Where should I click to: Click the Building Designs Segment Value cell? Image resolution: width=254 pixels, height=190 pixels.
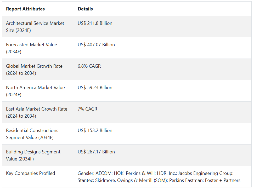click(x=33, y=155)
